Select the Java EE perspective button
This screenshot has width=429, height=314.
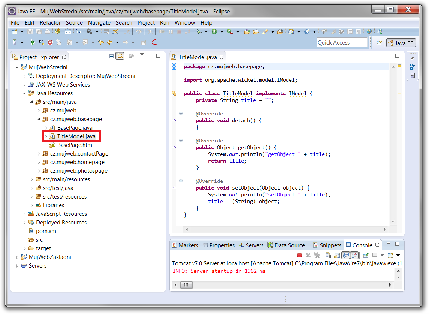[x=401, y=43]
